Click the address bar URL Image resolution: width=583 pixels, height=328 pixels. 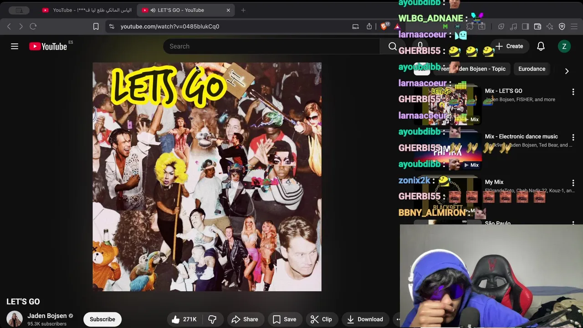coord(170,26)
